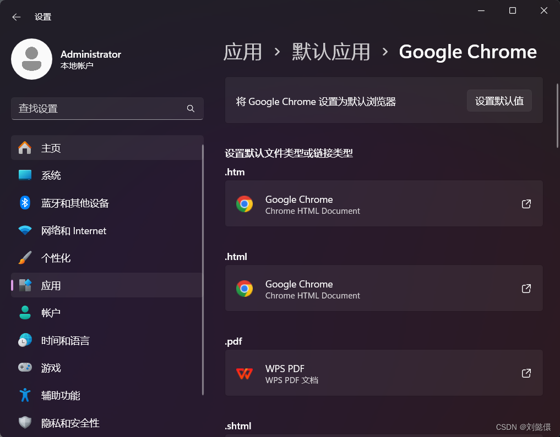Click the Administrator profile avatar
Screen dimensions: 560x437
[x=32, y=59]
